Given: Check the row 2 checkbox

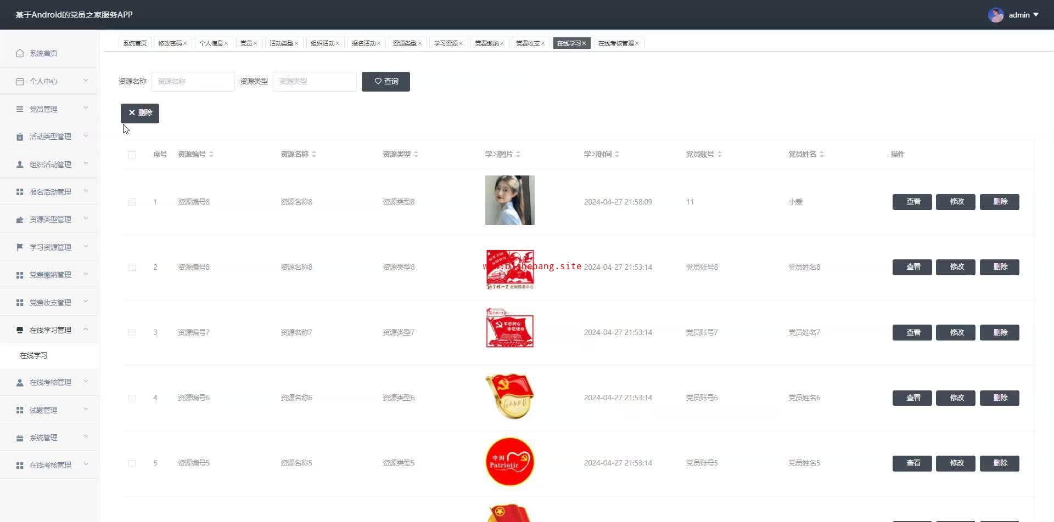Looking at the screenshot, I should [132, 267].
